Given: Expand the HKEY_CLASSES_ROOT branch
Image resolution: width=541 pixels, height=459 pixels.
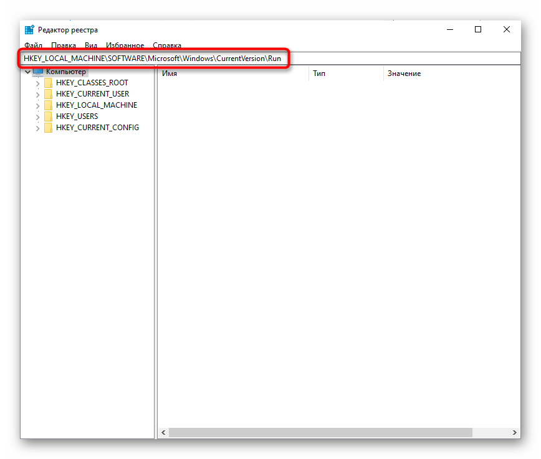Looking at the screenshot, I should point(38,83).
